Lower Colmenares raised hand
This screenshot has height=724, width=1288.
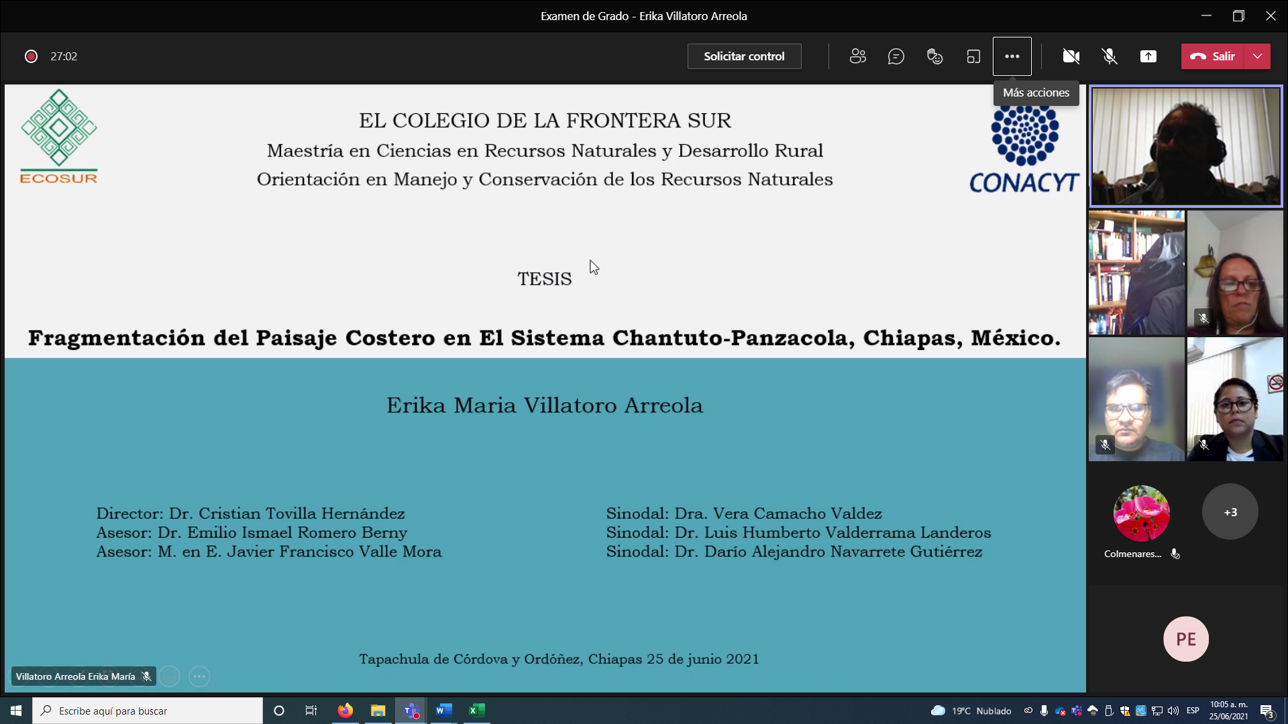(x=1176, y=554)
